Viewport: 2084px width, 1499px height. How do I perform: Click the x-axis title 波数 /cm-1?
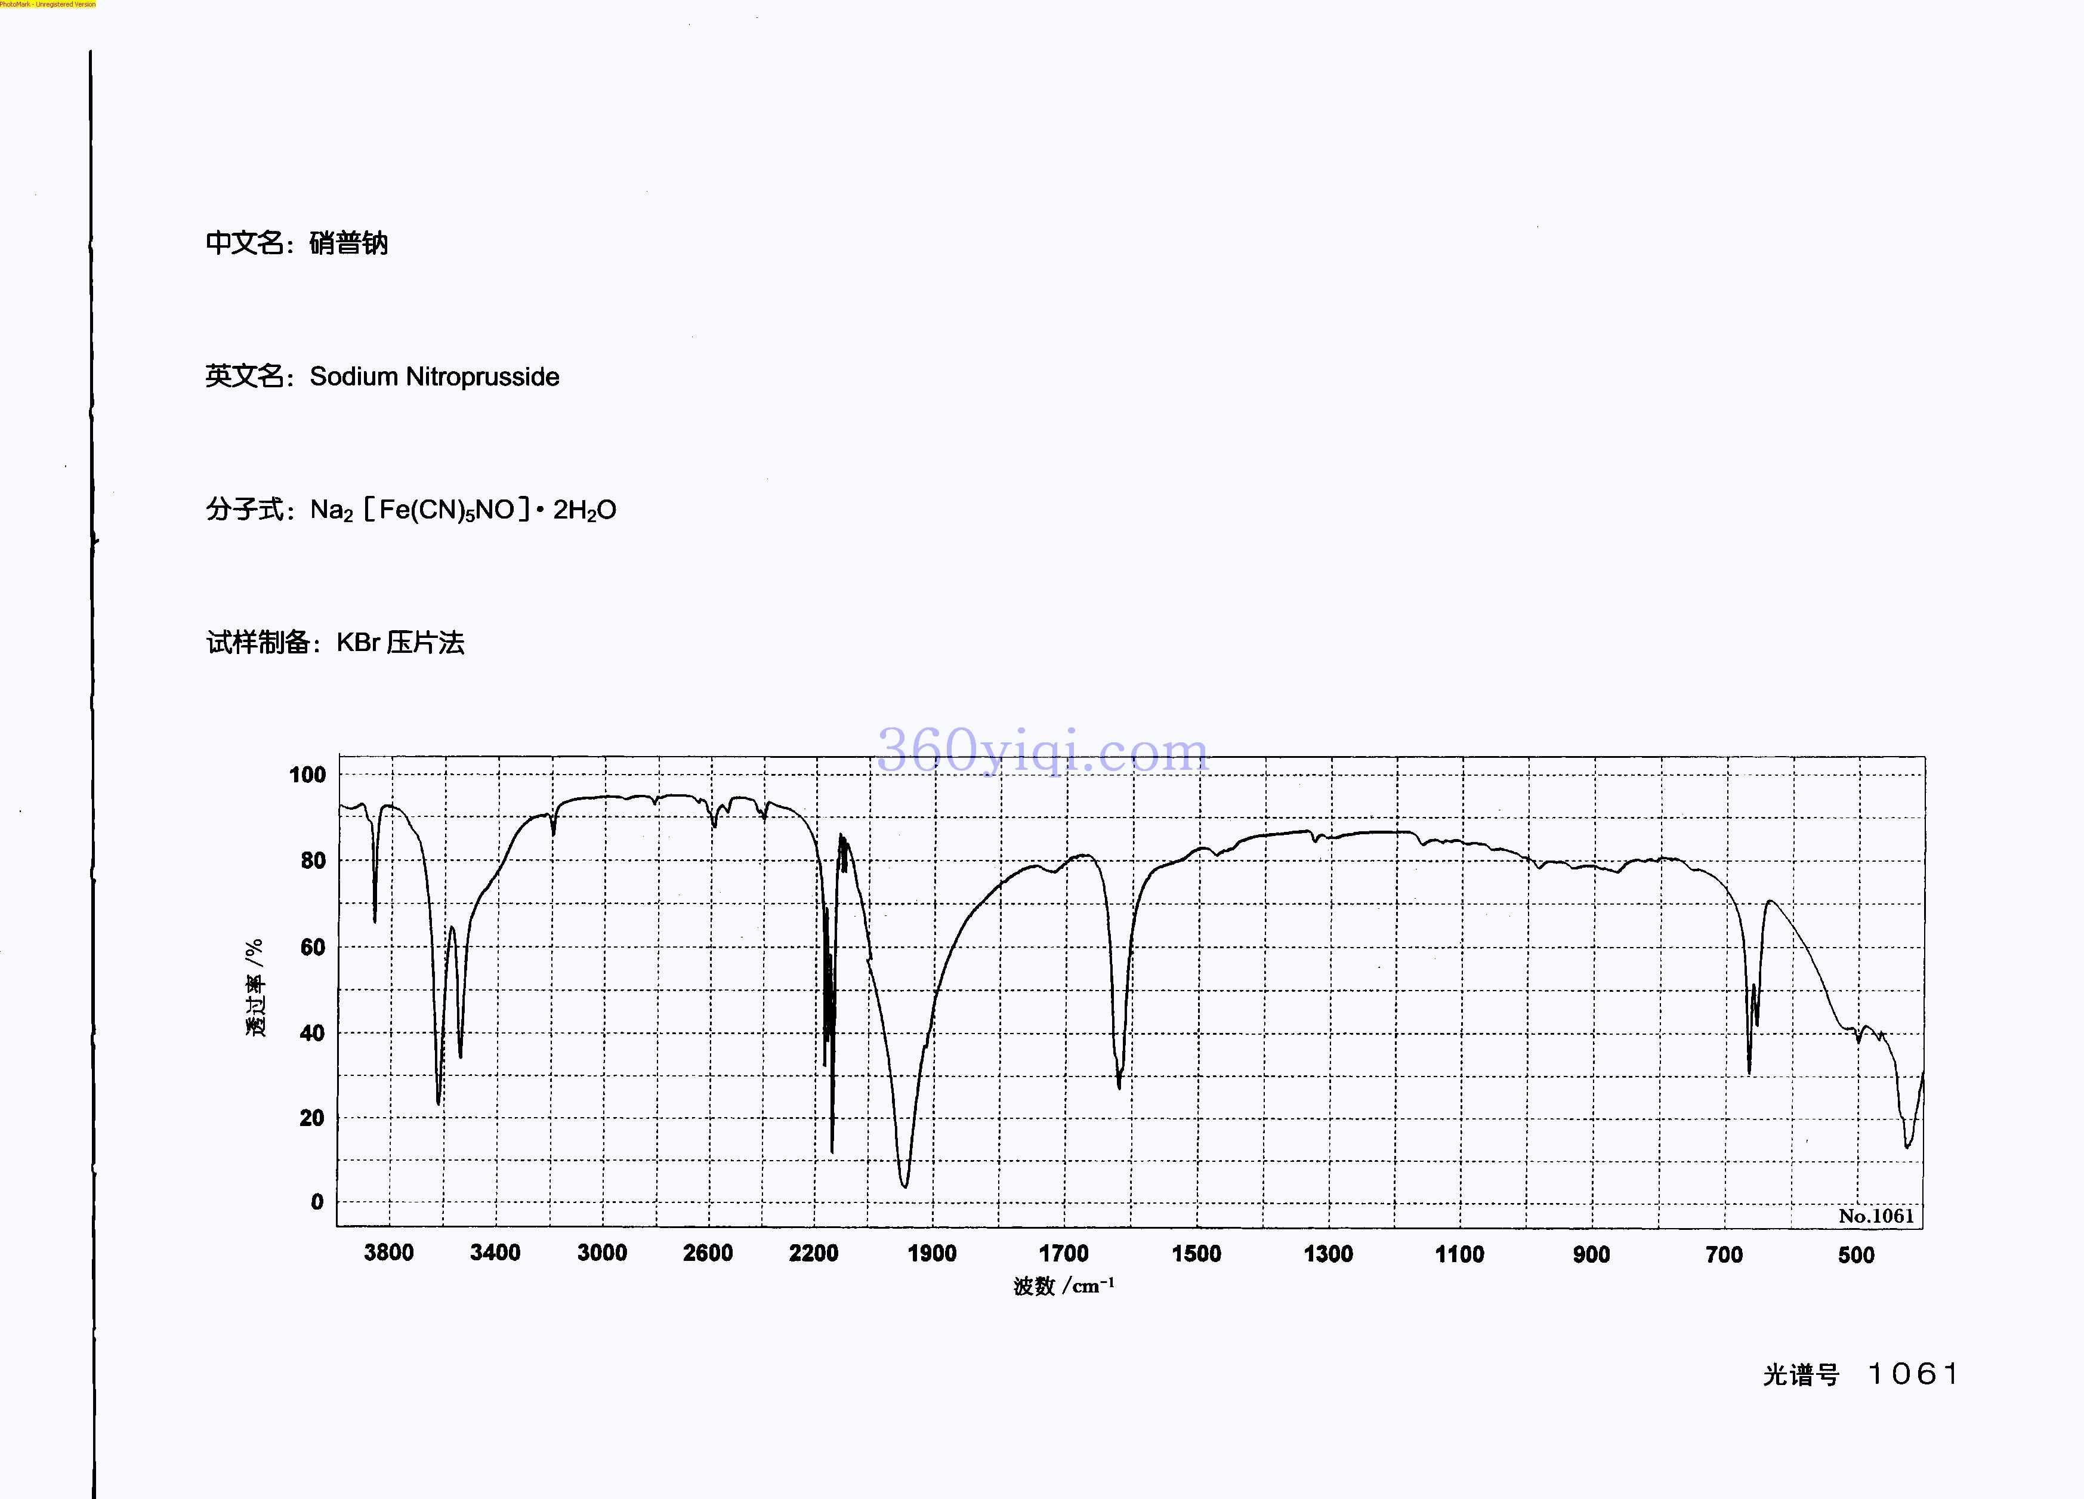tap(1064, 1286)
